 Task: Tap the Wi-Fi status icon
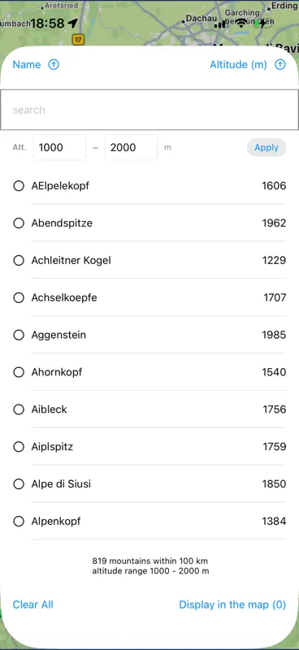tap(240, 24)
